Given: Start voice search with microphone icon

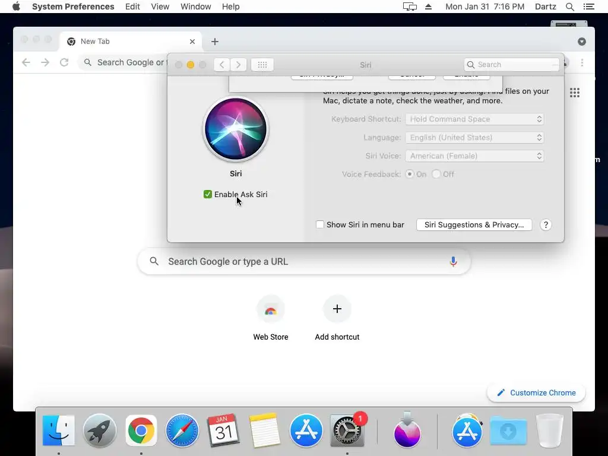Looking at the screenshot, I should point(453,262).
